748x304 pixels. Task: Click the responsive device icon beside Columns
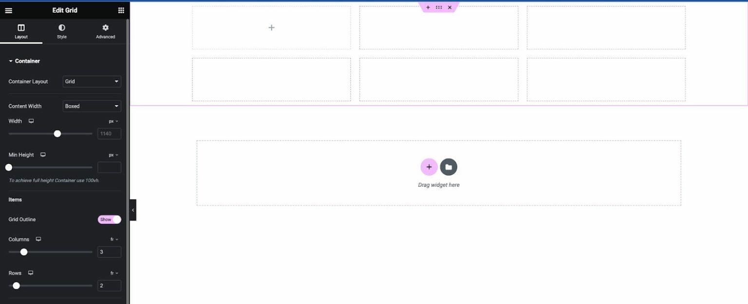(37, 239)
